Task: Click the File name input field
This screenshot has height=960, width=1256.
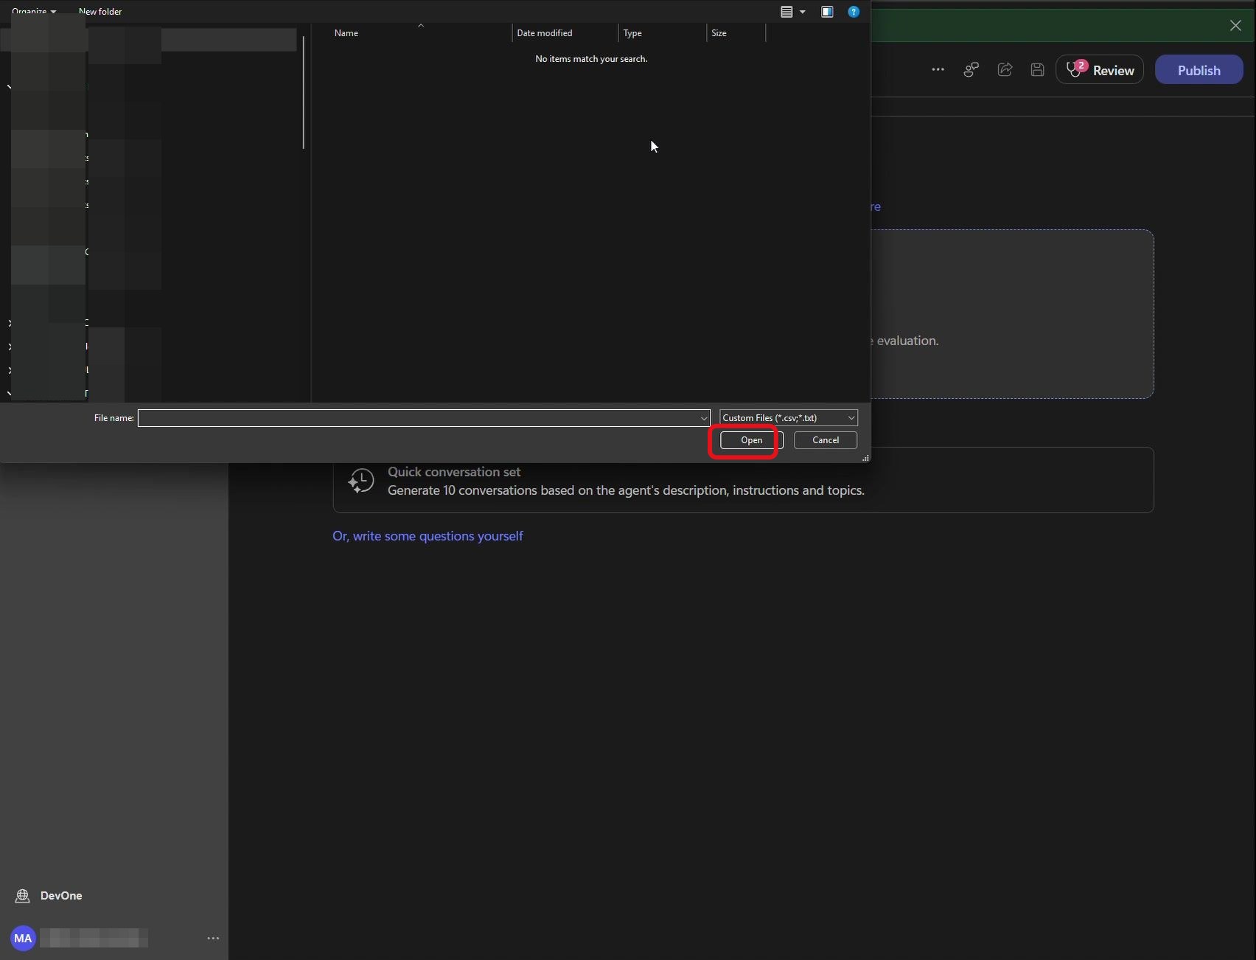Action: [x=424, y=418]
